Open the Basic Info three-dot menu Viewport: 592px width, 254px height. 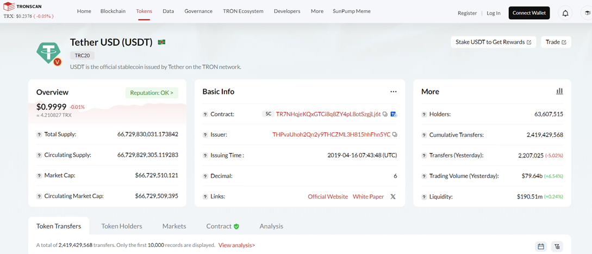[x=394, y=92]
